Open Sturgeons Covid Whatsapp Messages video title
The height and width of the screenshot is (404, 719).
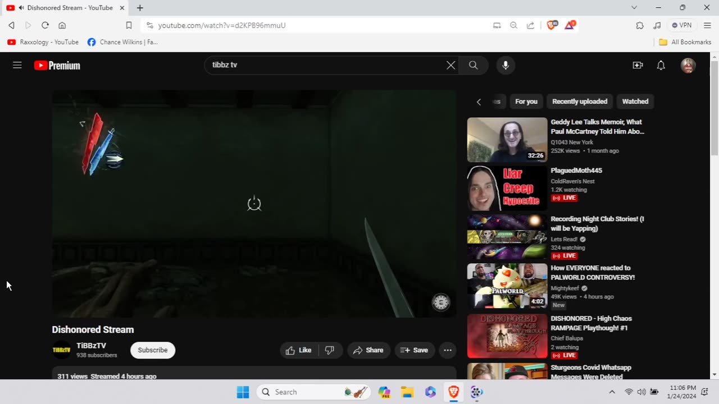pyautogui.click(x=591, y=373)
